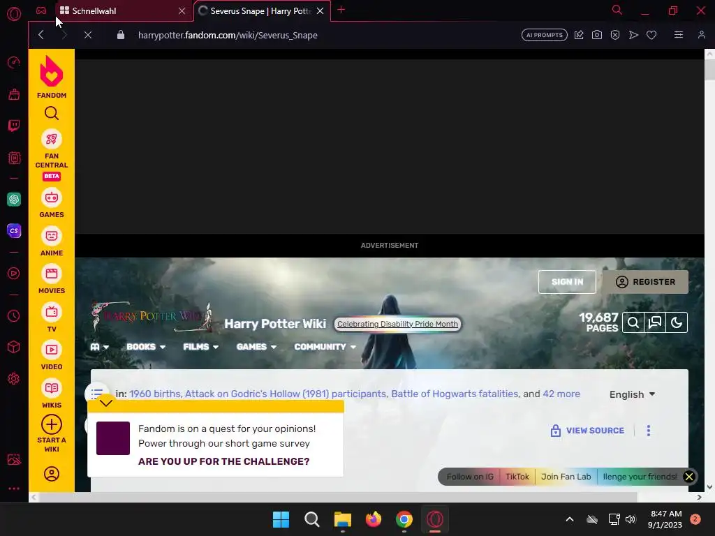Open History clock icon in sidebar

(x=14, y=315)
